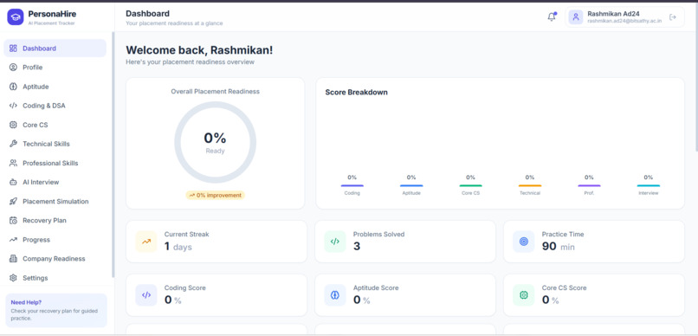Click the 0% improvement badge

coord(215,195)
